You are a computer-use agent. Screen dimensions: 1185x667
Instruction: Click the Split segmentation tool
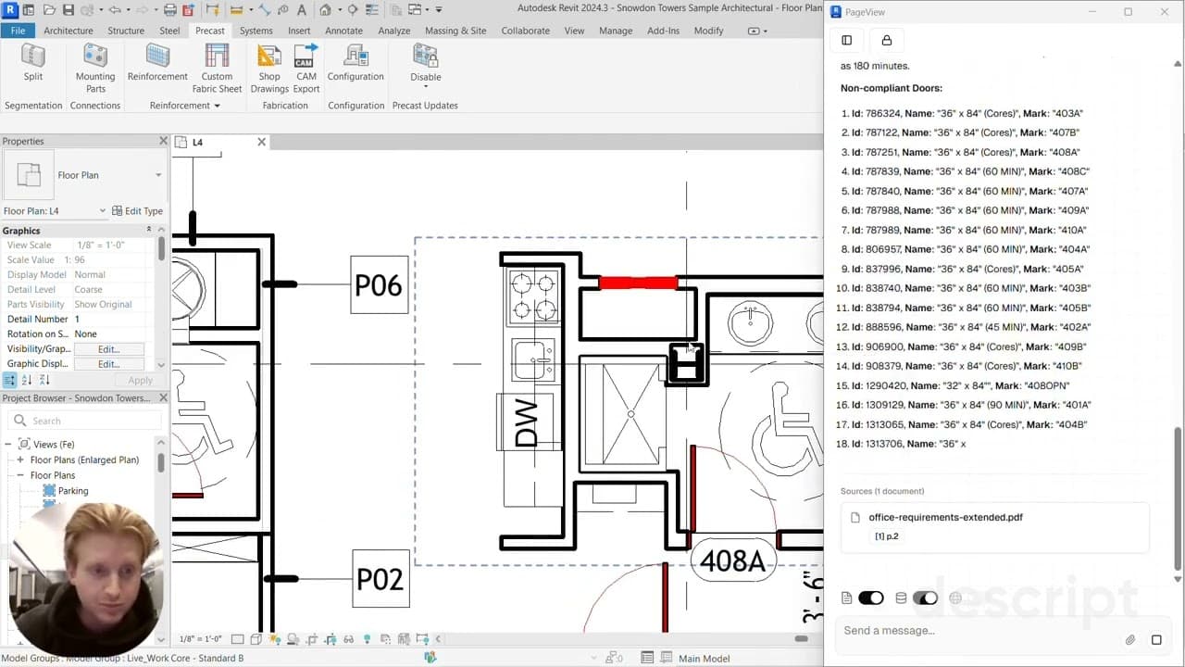pyautogui.click(x=33, y=63)
